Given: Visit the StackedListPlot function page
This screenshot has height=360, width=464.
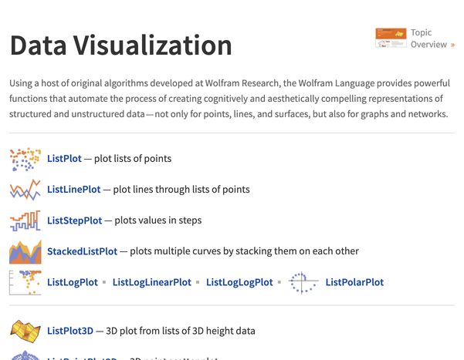Looking at the screenshot, I should click(82, 251).
